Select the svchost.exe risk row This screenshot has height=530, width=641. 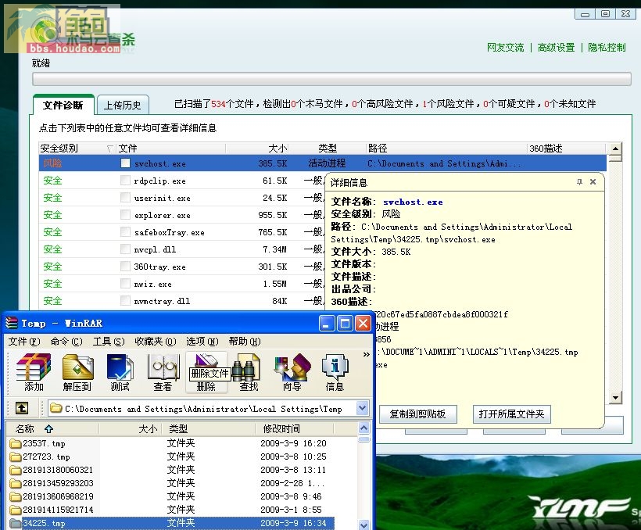click(323, 163)
